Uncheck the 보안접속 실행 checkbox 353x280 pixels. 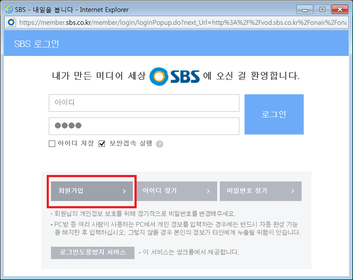102,143
